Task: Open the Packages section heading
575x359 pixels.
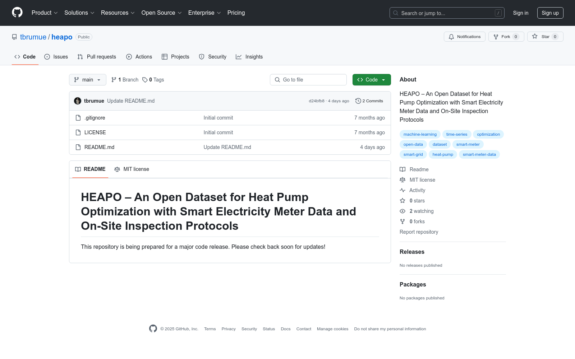Action: pos(413,285)
